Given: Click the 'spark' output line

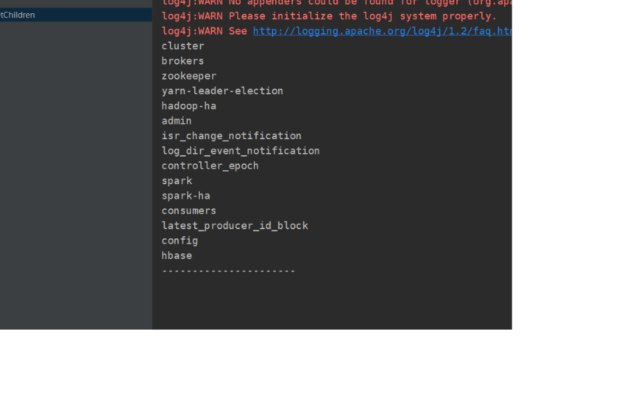Looking at the screenshot, I should (x=177, y=181).
